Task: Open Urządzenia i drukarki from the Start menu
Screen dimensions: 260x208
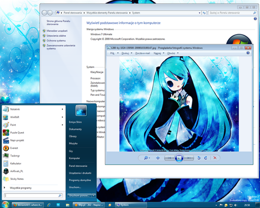Action: point(80,173)
